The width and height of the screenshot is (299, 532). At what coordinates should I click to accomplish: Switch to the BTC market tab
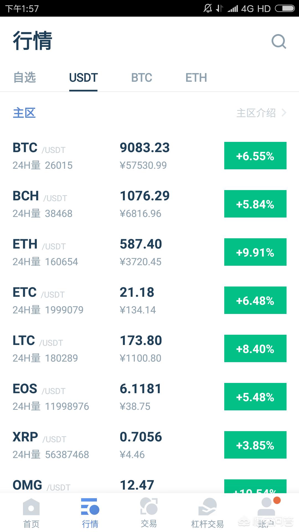pyautogui.click(x=141, y=78)
